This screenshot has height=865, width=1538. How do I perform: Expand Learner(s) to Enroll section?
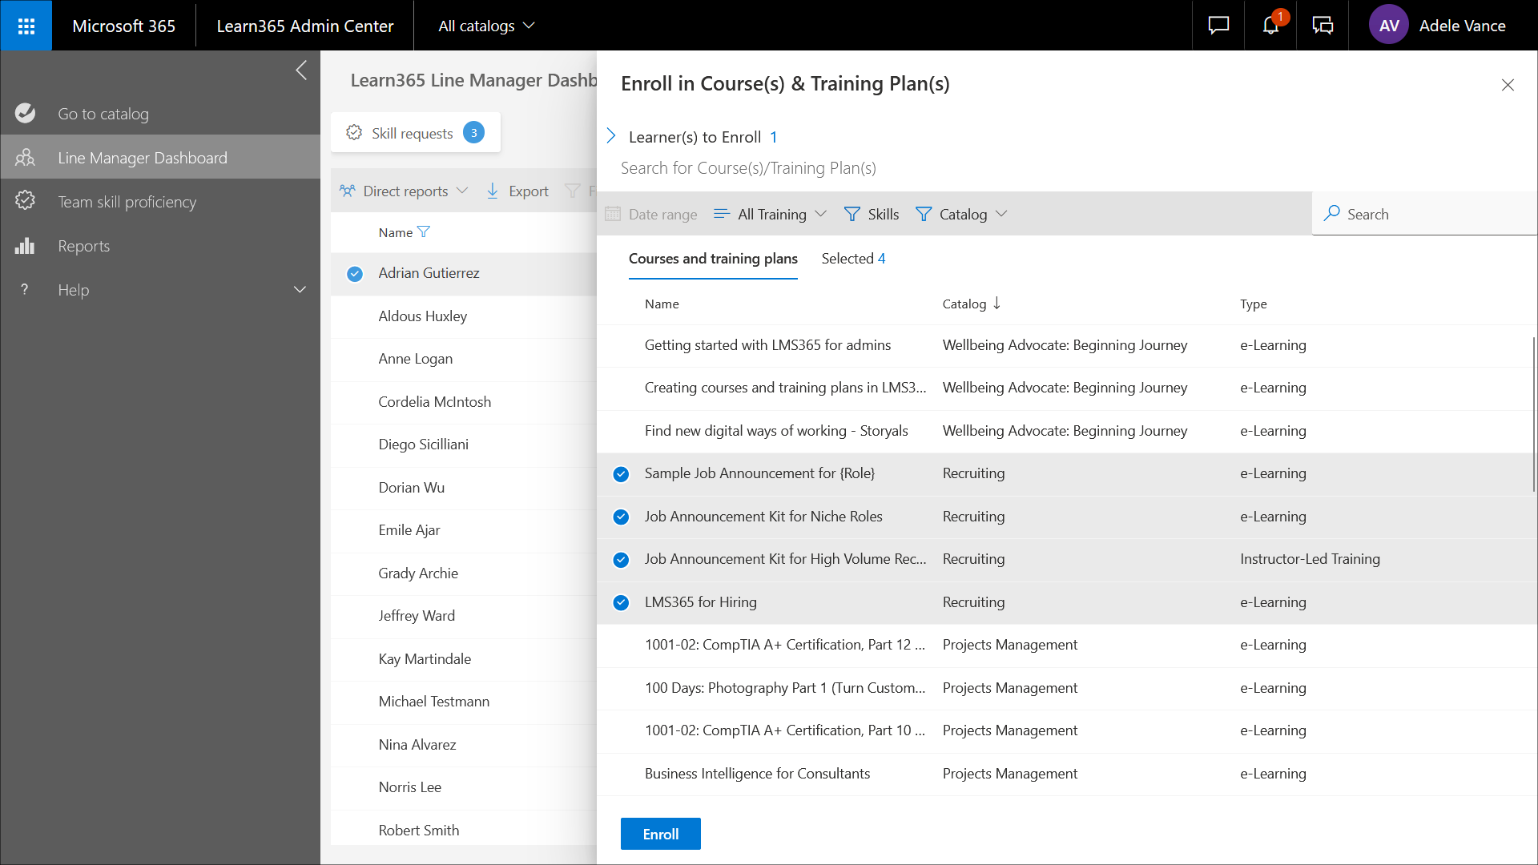tap(611, 136)
